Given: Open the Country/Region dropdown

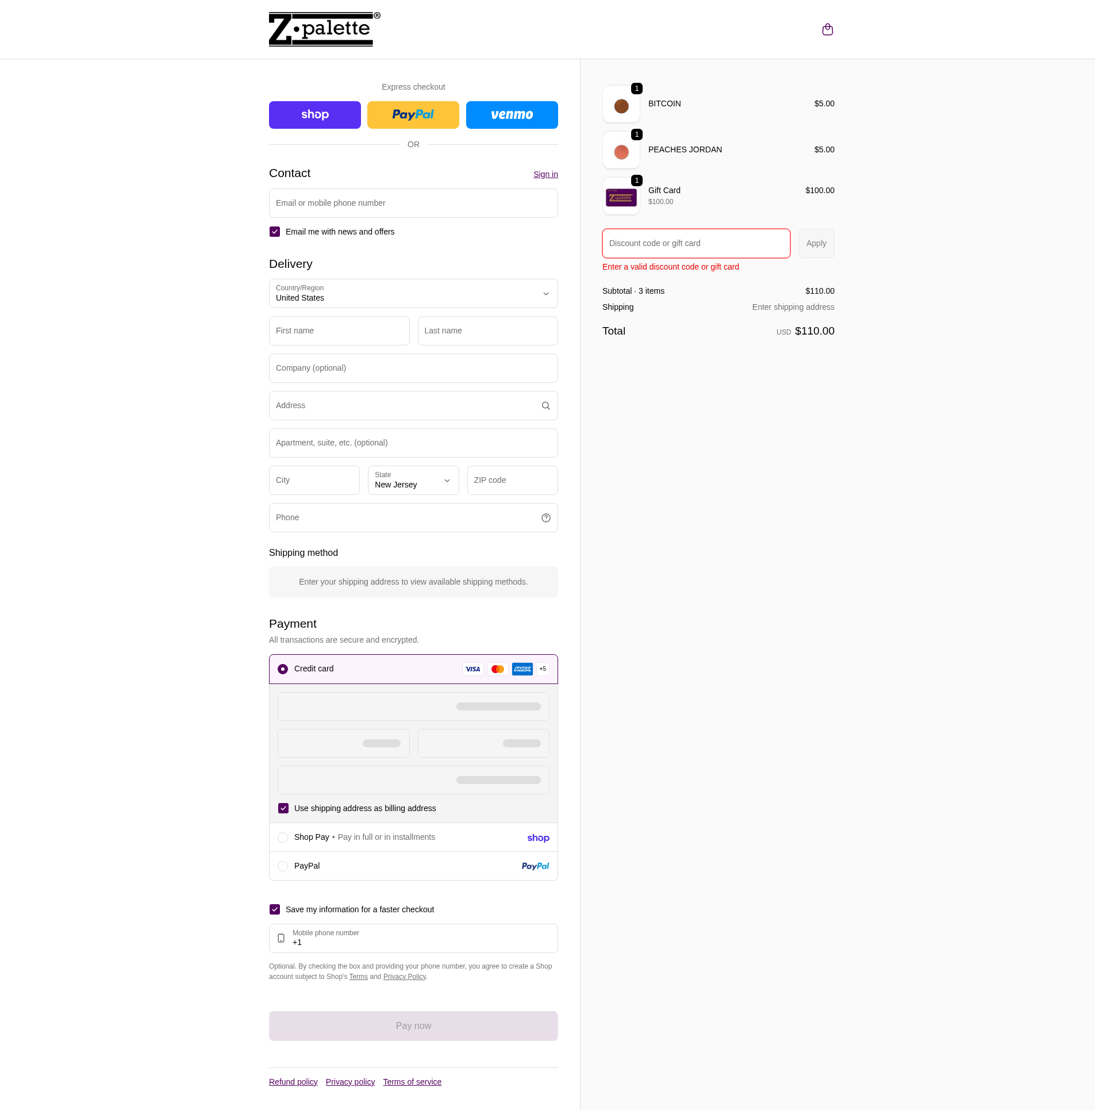Looking at the screenshot, I should click(413, 293).
